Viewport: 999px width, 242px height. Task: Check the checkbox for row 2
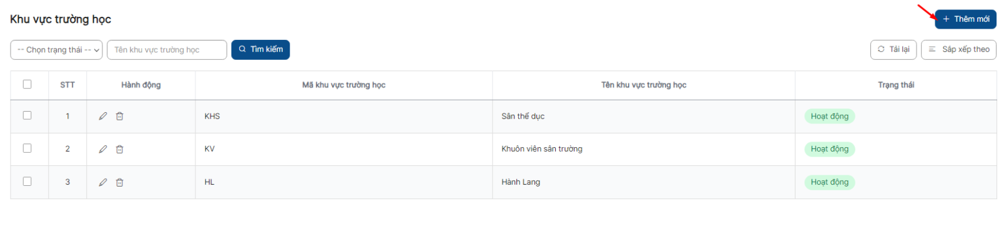[x=27, y=148]
